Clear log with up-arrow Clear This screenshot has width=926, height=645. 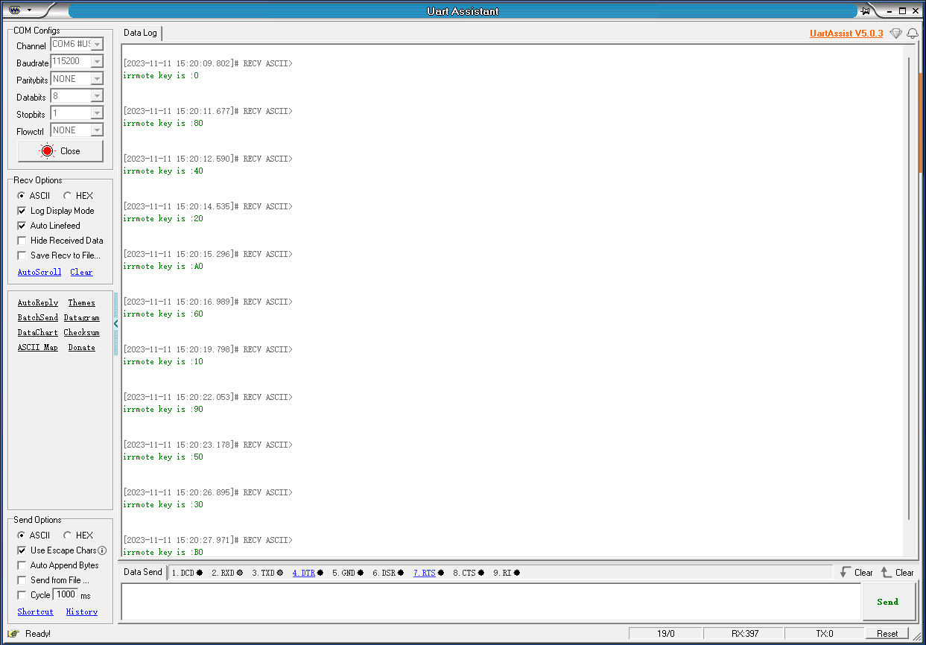click(897, 572)
